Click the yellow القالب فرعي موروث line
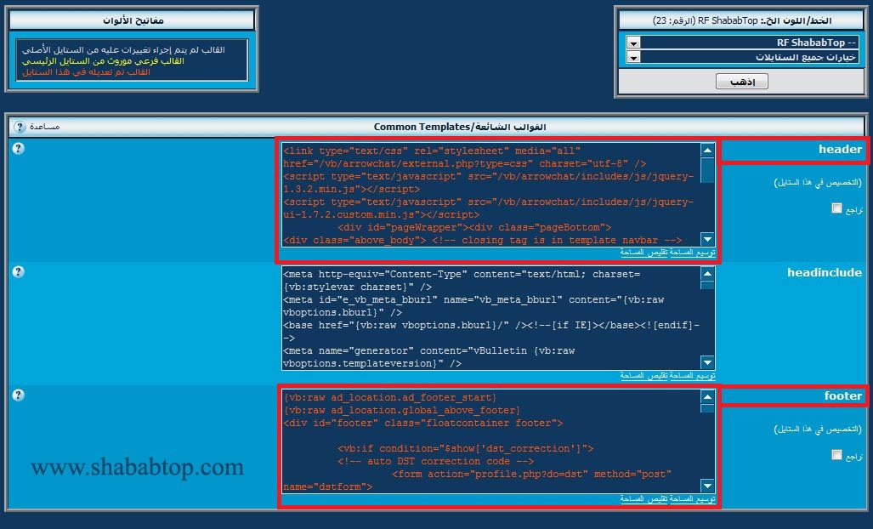 tap(103, 60)
